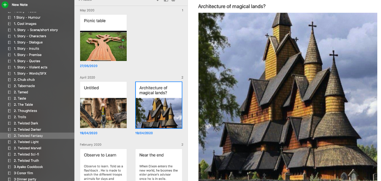This screenshot has width=381, height=181.
Task: Click the note count beside April 2020
Action: coord(182,77)
